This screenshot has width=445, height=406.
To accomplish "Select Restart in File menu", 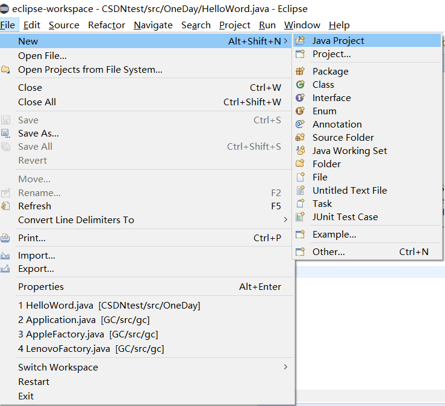I will click(x=147, y=381).
